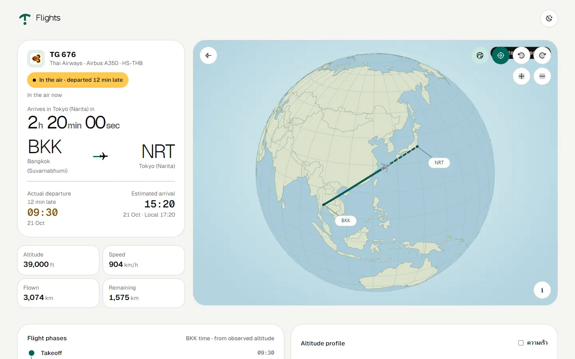Click "Thai Airways · Airbus A350 · HS-THB" subtitle

[96, 63]
